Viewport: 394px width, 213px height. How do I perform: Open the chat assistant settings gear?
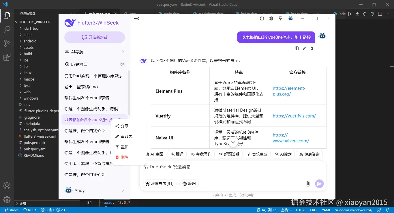271,18
